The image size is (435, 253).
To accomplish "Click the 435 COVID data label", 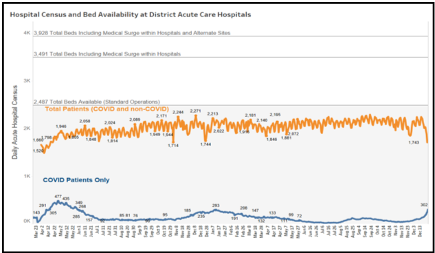I will (66, 199).
